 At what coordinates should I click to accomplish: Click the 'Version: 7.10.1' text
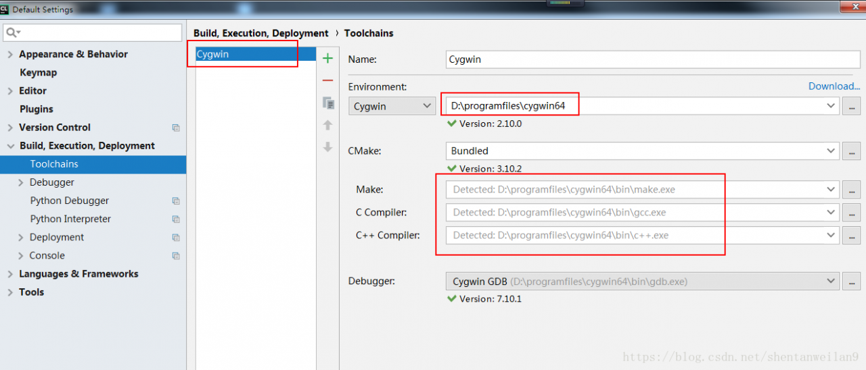point(491,298)
